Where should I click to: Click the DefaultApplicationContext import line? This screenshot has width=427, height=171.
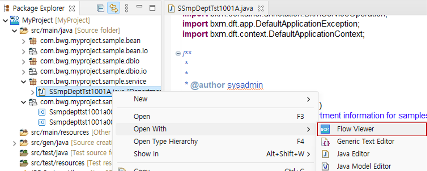tap(273, 34)
